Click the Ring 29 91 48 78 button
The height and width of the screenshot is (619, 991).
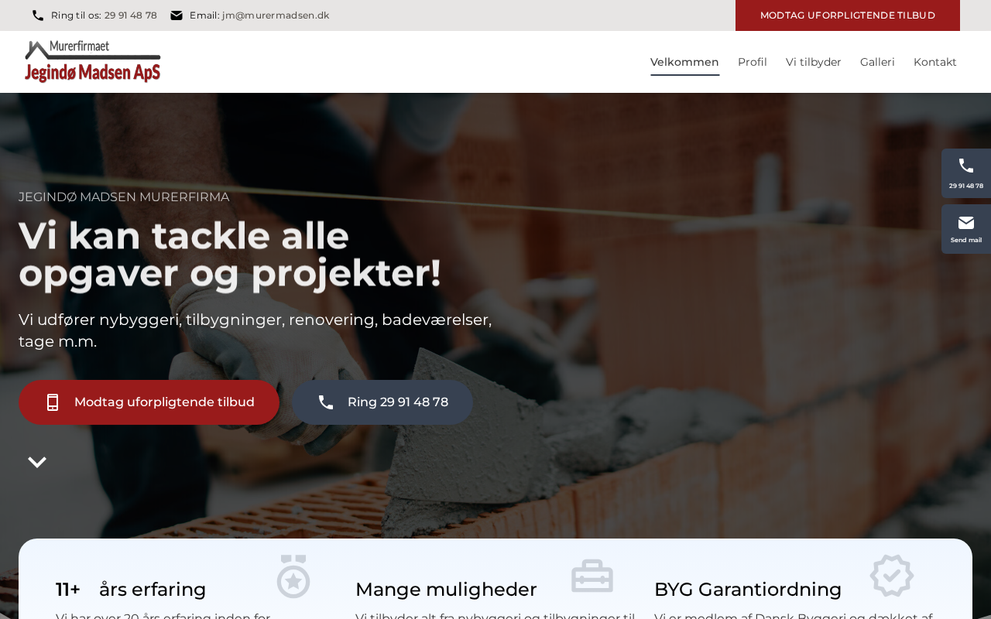(382, 402)
